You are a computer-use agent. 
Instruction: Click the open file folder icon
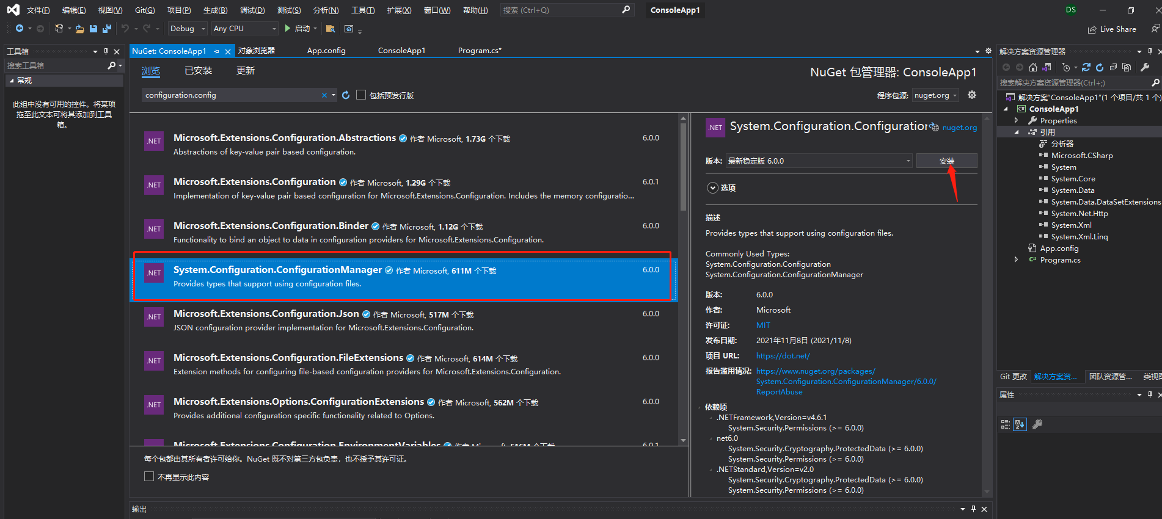point(79,29)
